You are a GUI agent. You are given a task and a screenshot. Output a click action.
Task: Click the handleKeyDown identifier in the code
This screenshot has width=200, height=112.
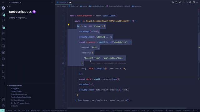point(84,16)
